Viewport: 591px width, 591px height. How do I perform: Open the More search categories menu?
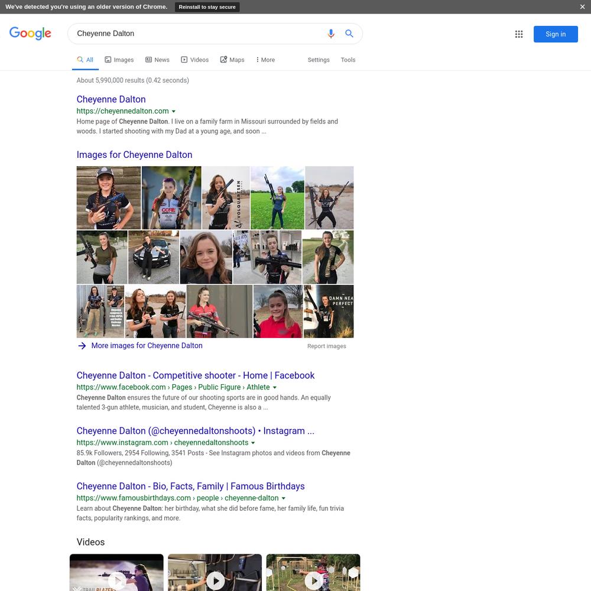[265, 60]
